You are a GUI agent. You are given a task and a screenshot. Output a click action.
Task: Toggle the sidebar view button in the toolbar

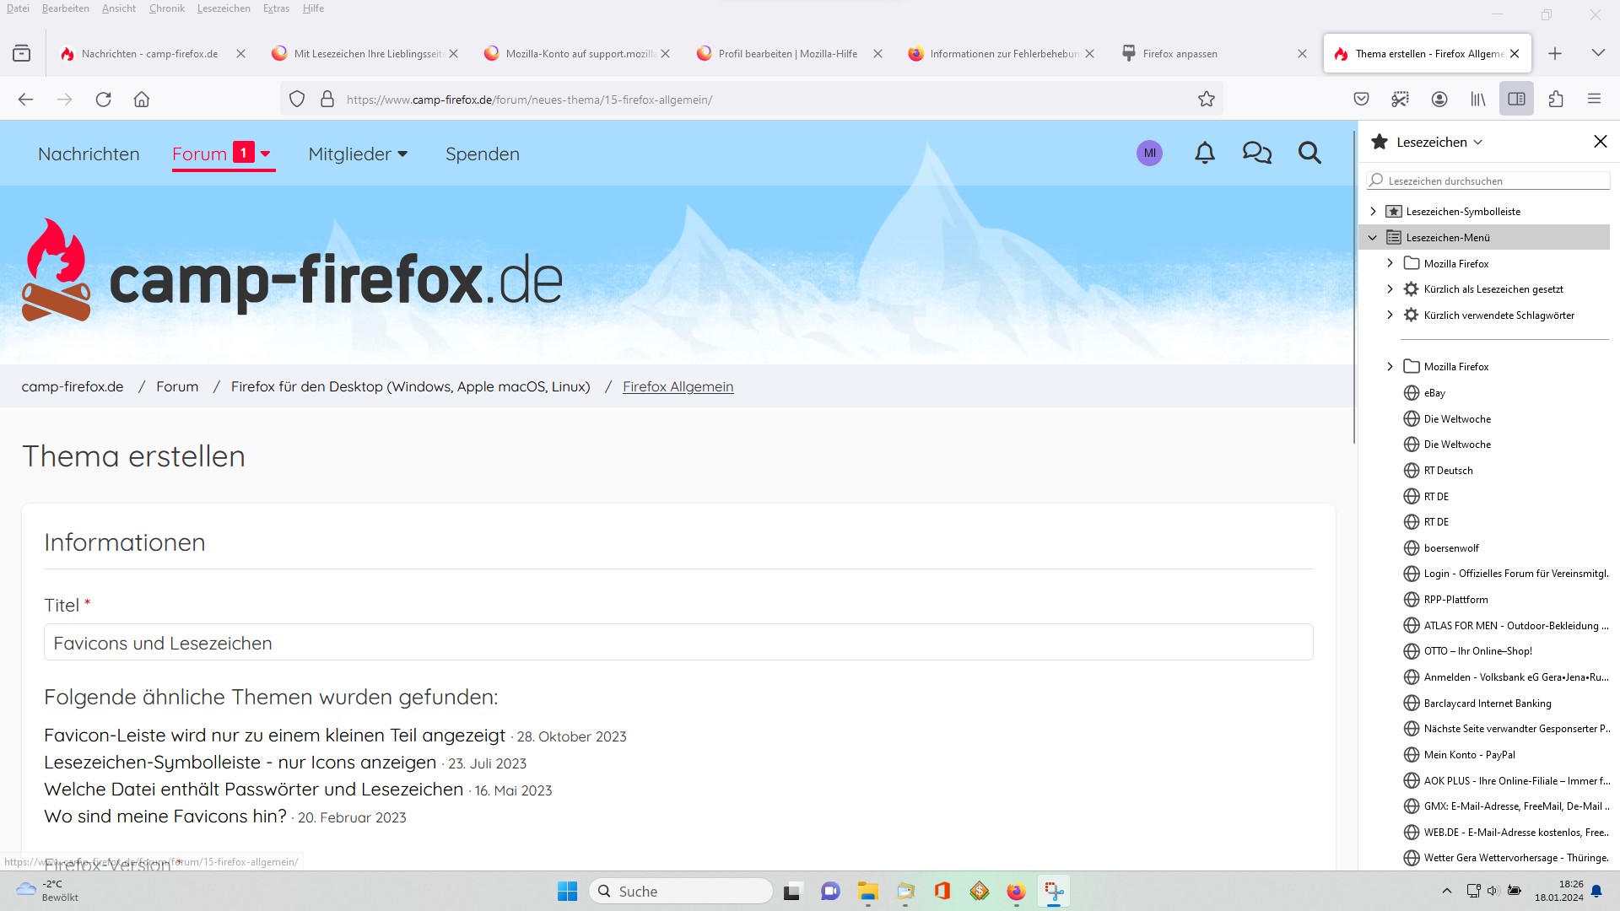1516,100
